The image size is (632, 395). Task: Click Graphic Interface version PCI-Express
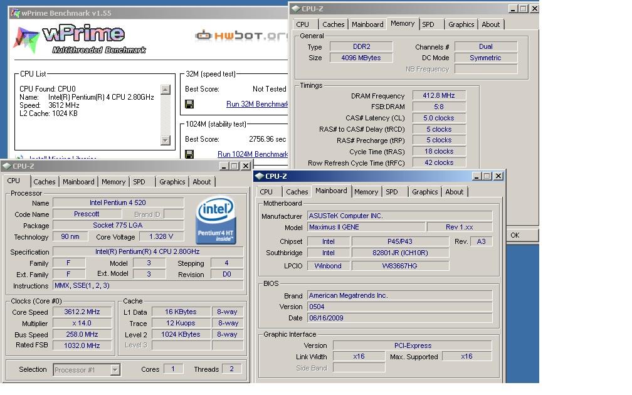pyautogui.click(x=413, y=345)
